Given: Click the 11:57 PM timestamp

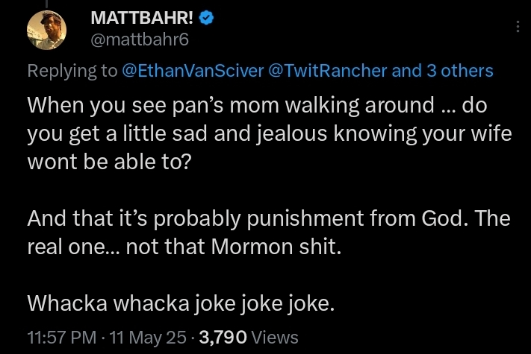Looking at the screenshot, I should pyautogui.click(x=62, y=337).
